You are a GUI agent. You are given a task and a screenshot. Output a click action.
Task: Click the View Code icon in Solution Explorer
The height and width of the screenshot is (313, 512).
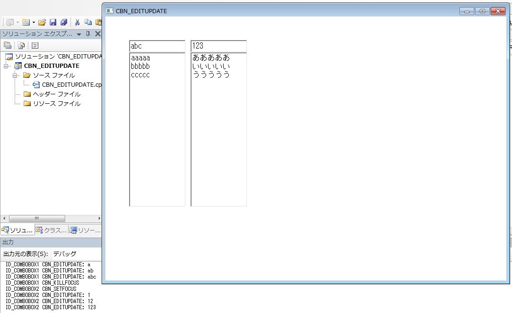[x=35, y=45]
